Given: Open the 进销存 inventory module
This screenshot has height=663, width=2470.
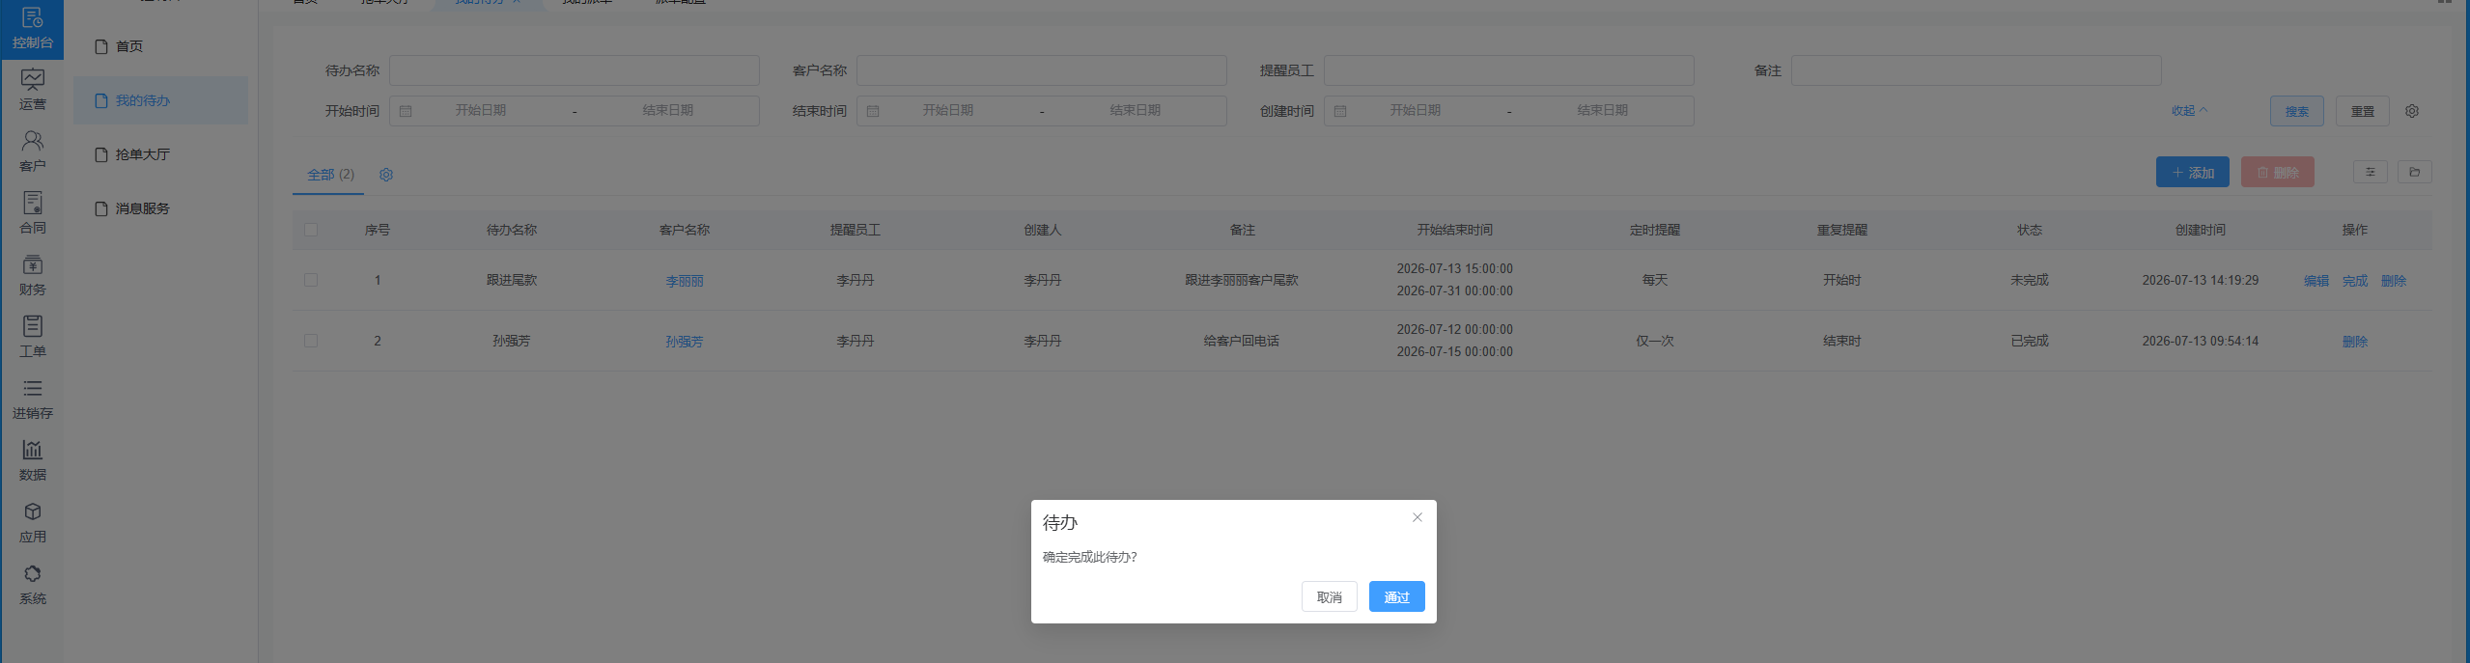Looking at the screenshot, I should point(32,400).
